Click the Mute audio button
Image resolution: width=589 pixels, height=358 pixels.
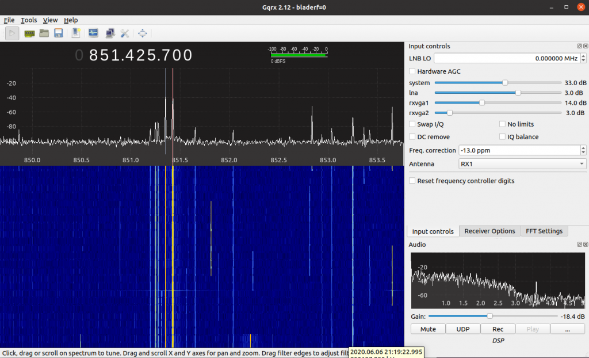pos(428,329)
